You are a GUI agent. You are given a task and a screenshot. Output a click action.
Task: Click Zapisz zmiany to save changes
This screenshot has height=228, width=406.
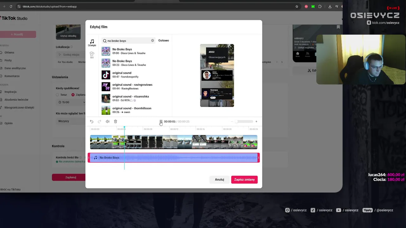[x=244, y=180]
